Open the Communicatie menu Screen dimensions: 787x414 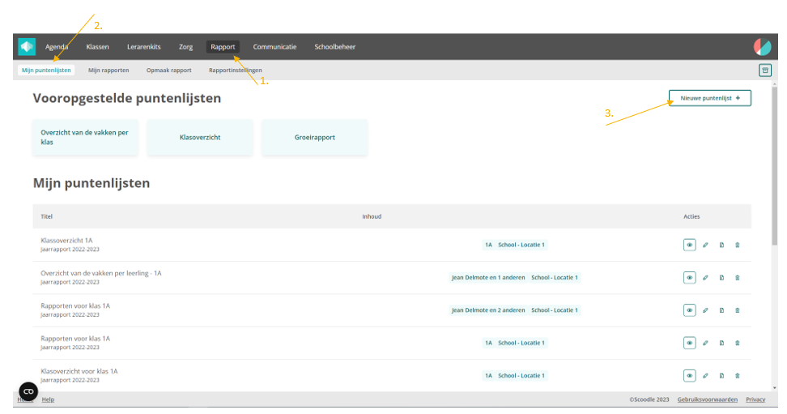(x=274, y=47)
